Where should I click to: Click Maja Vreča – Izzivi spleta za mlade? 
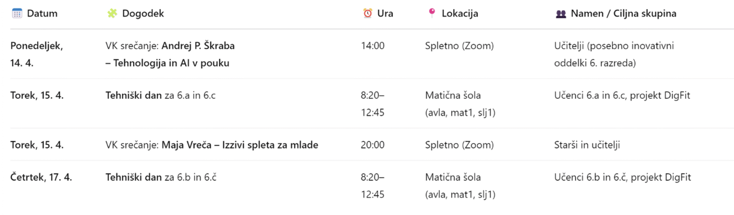[239, 145]
